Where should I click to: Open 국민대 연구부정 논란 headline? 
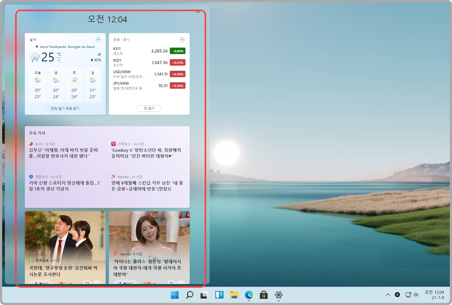tap(63, 271)
